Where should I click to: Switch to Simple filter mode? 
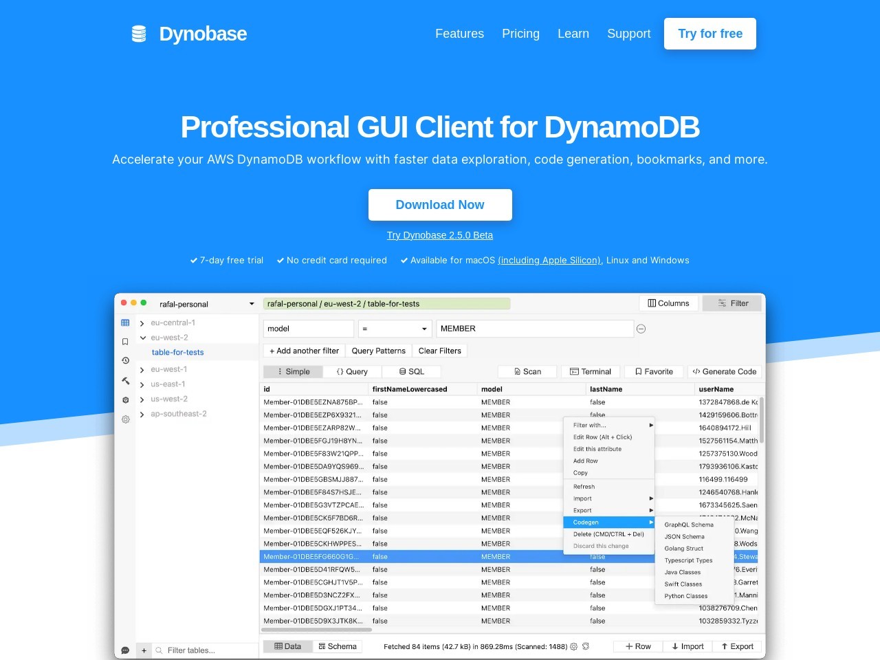coord(294,371)
